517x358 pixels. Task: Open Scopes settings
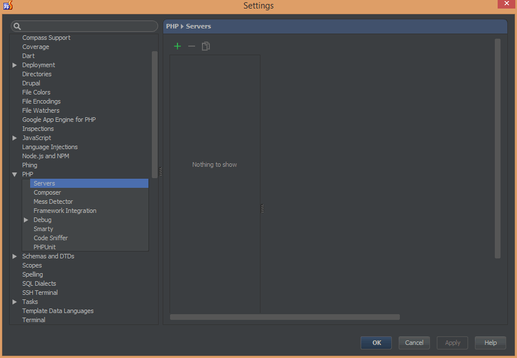(32, 266)
